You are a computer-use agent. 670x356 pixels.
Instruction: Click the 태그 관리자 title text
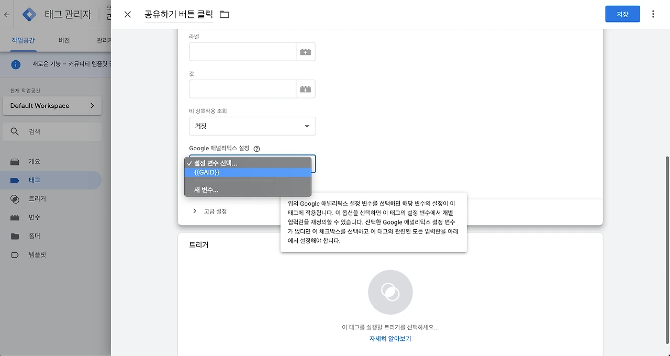[68, 15]
